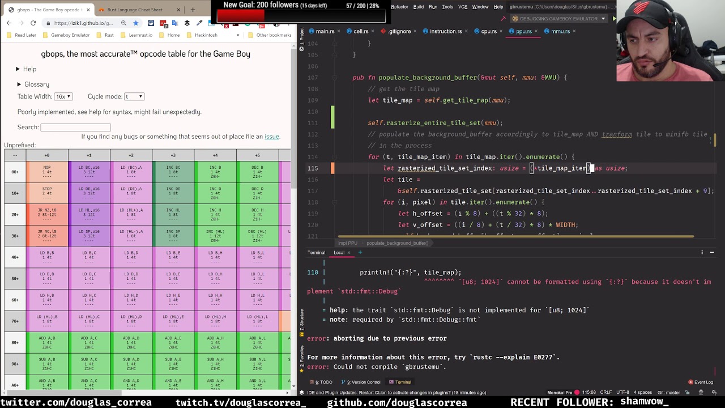Close the instruction.rs editor tab

467,32
